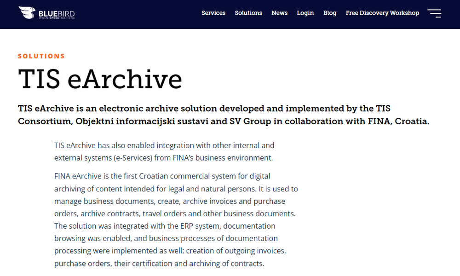
Task: Open Free Discovery Workshop link
Action: coord(382,13)
